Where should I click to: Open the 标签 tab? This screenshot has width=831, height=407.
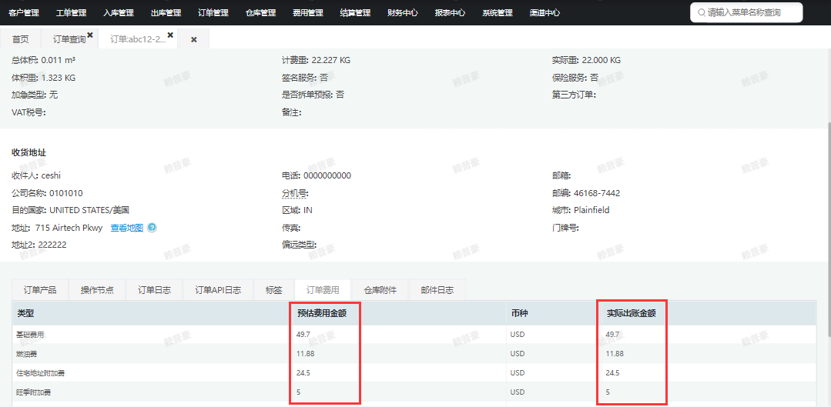coord(274,290)
